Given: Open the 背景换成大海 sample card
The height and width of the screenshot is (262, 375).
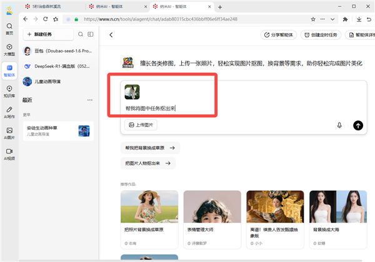Looking at the screenshot, I should [x=338, y=220].
